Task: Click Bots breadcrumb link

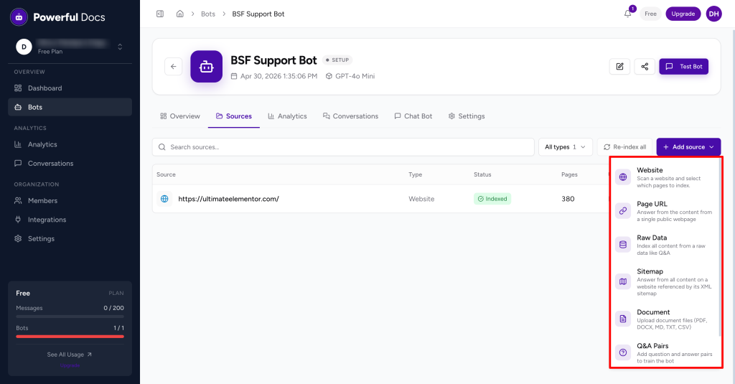Action: [208, 14]
